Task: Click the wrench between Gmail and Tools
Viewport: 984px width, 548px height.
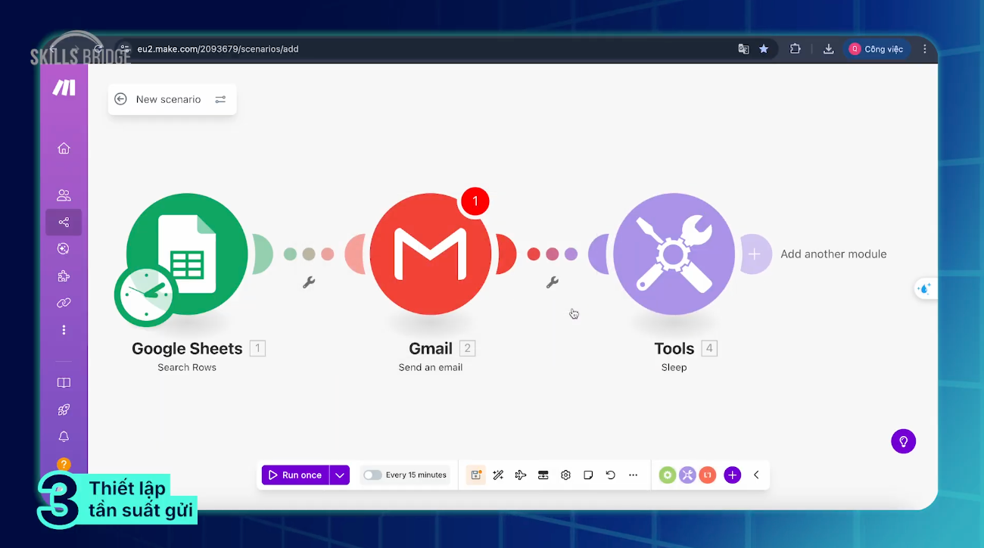Action: point(553,282)
